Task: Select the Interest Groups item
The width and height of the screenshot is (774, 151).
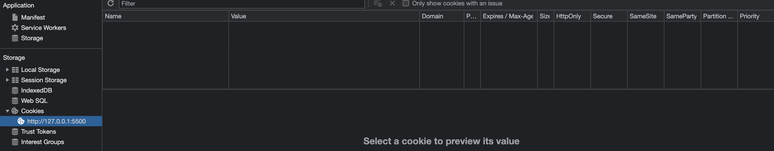Action: click(42, 142)
